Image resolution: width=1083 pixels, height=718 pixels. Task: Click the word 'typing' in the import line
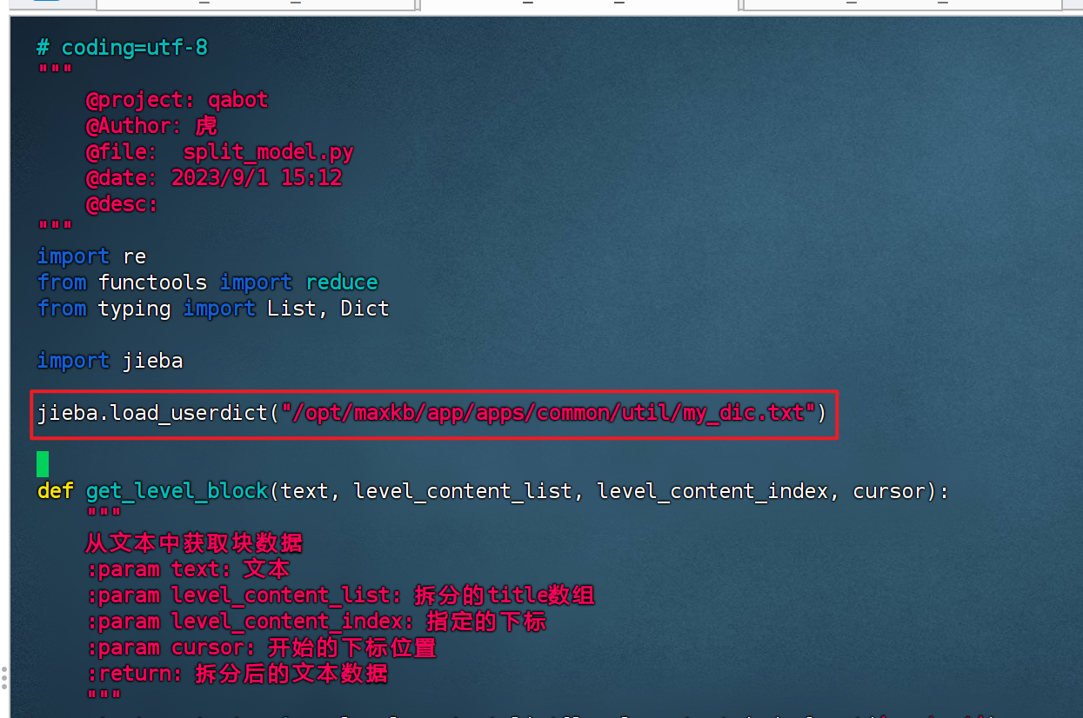(x=135, y=309)
